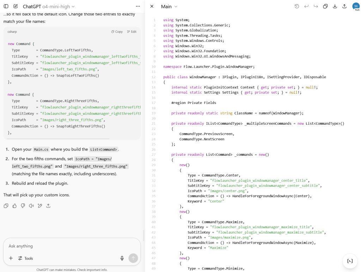Viewport: 361px width, 272px height.
Task: Redo the canvas edit
Action: [x=316, y=6]
